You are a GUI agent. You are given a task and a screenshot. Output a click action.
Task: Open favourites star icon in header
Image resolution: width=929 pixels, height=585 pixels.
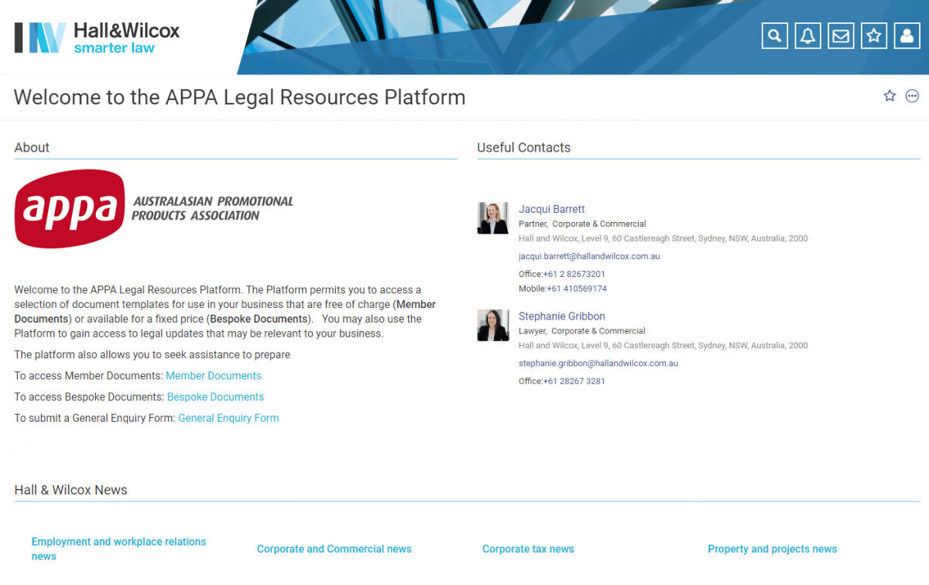874,36
